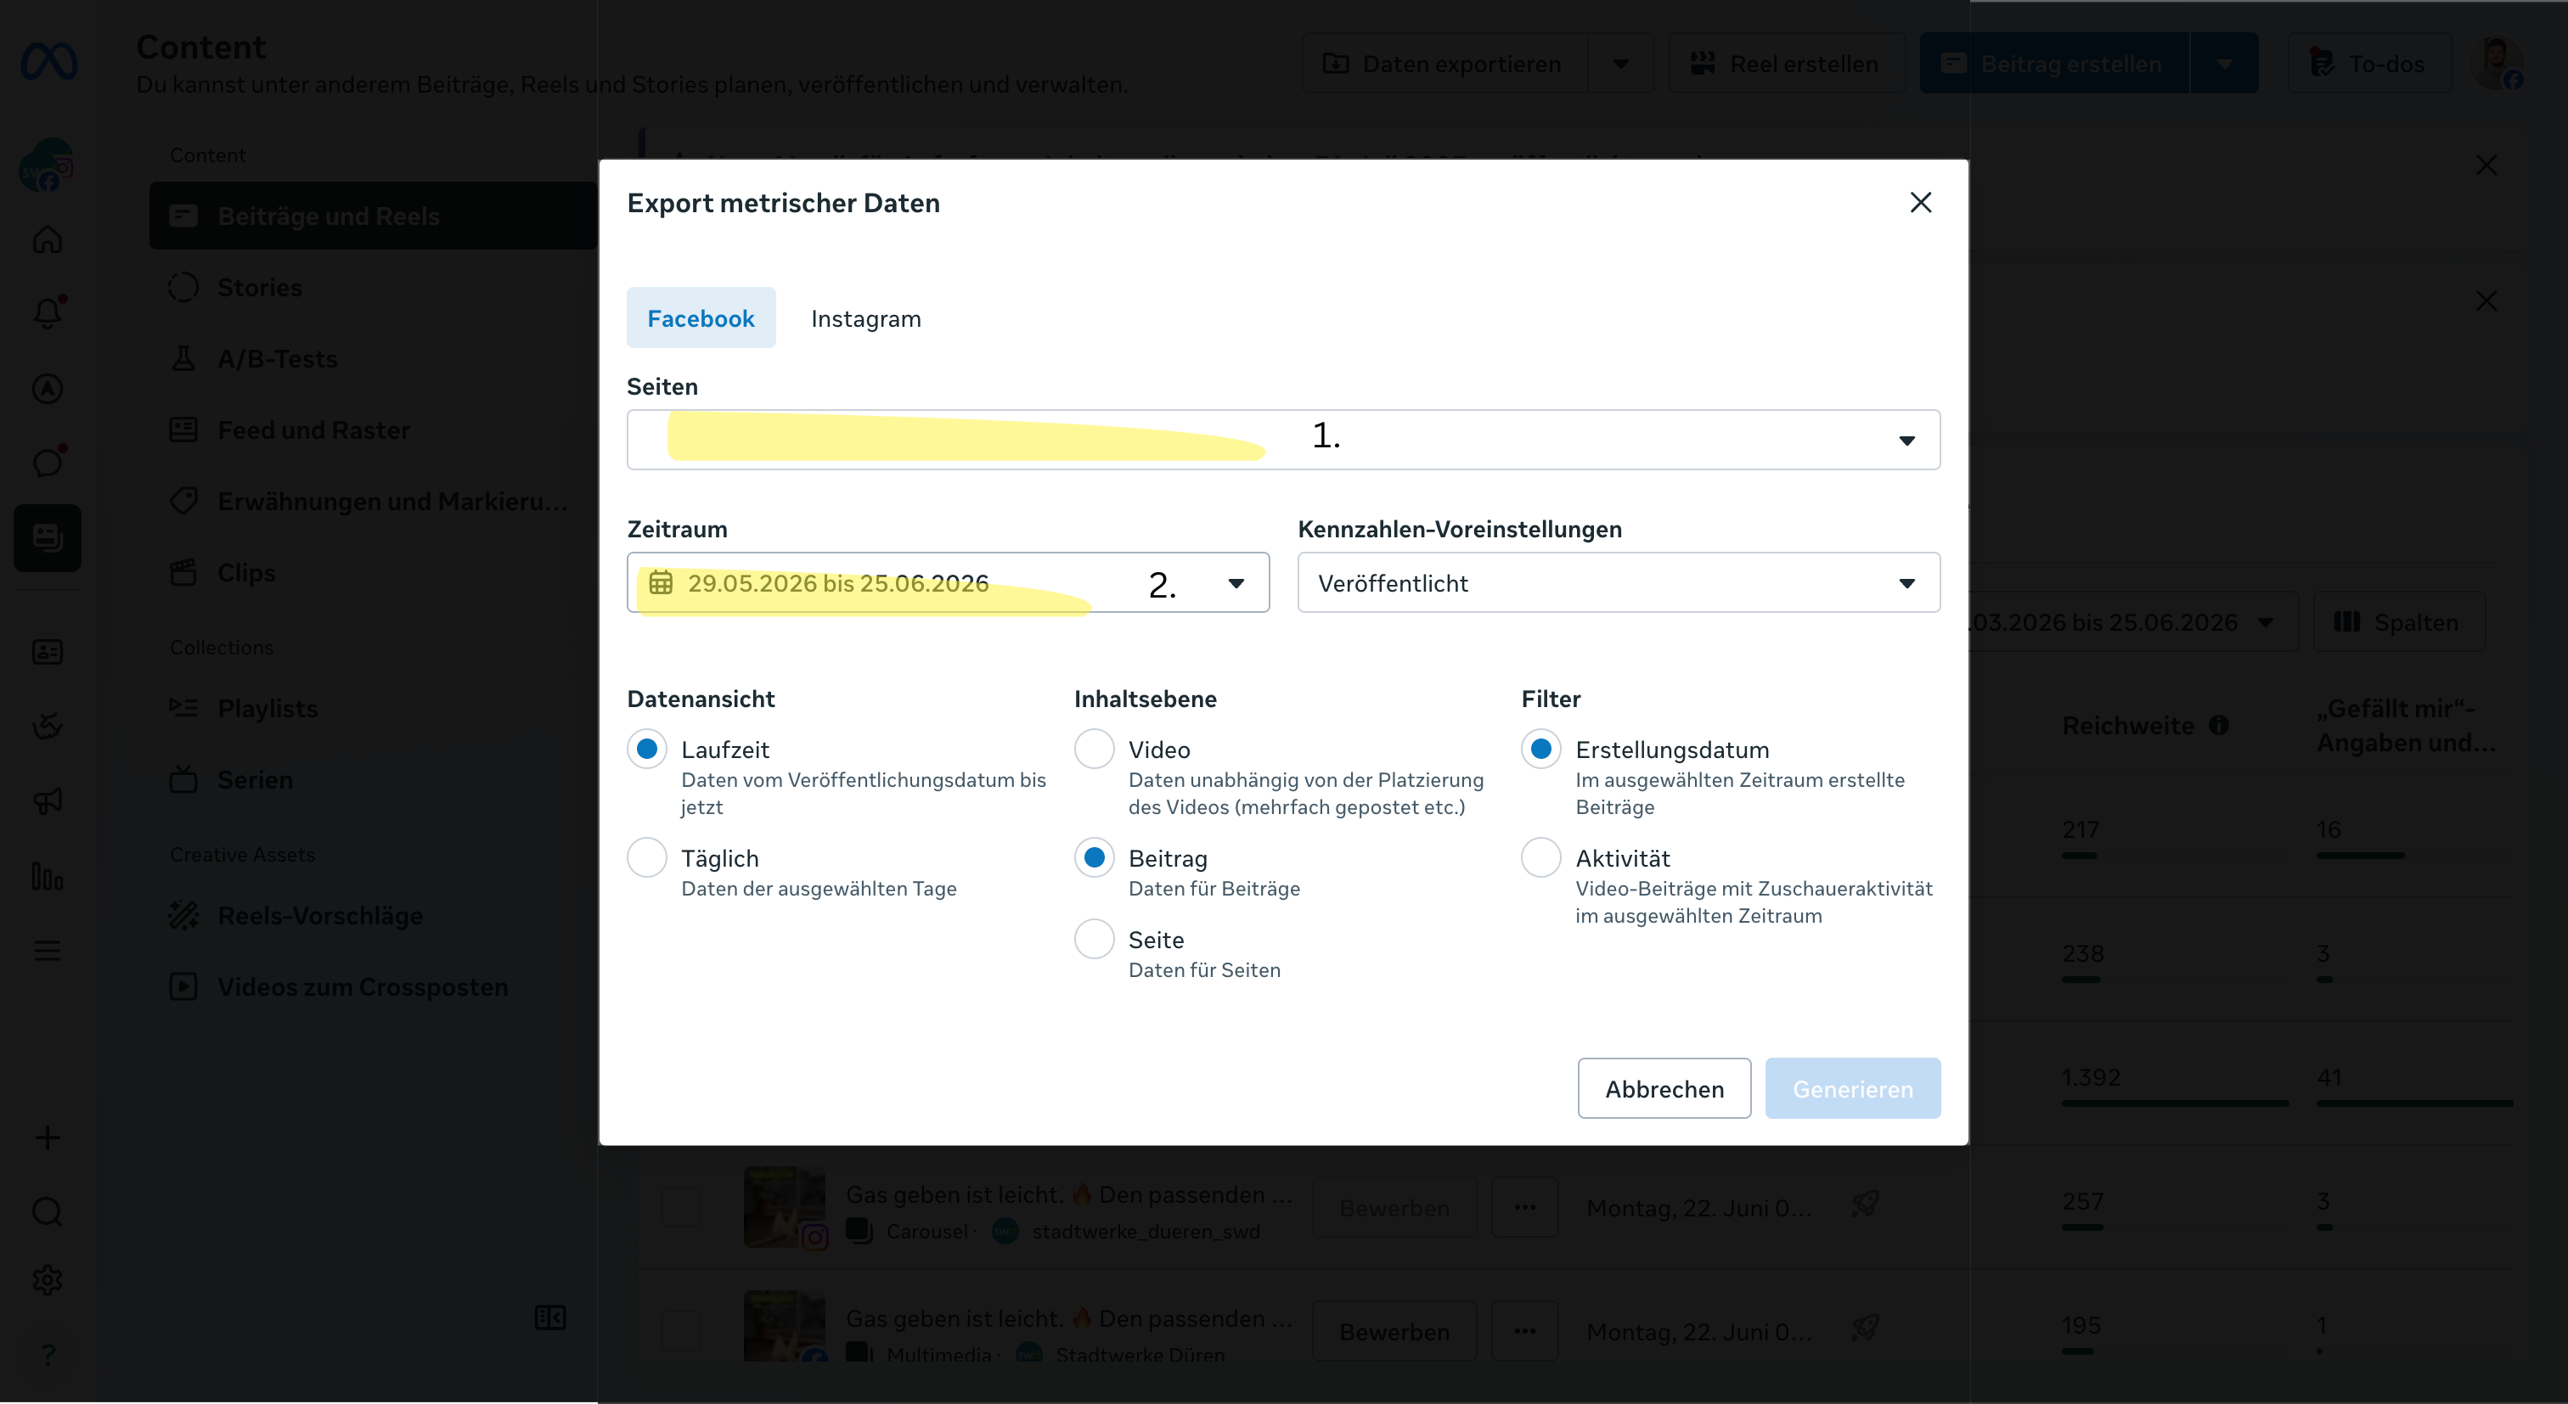Click the compass icon in left rail
The width and height of the screenshot is (2568, 1404).
click(x=47, y=389)
